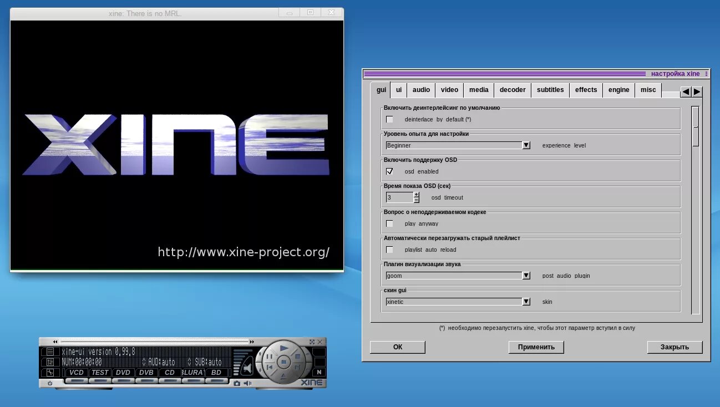The width and height of the screenshot is (720, 407).
Task: Click the BLURAY autoplay button
Action: [x=193, y=372]
